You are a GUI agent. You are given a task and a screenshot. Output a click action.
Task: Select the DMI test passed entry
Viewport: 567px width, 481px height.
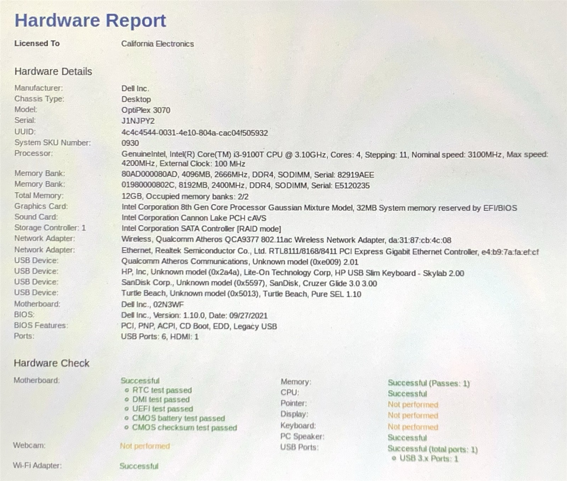pyautogui.click(x=161, y=400)
